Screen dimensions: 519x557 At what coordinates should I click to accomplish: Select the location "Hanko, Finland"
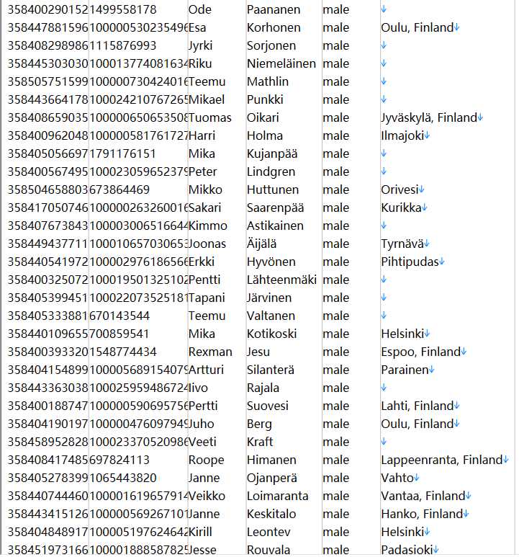pyautogui.click(x=422, y=514)
